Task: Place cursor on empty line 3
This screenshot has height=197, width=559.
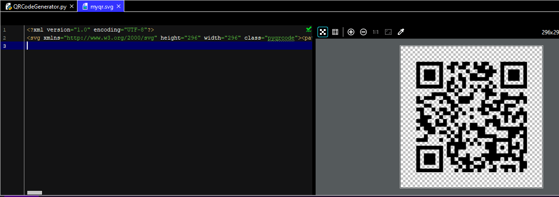Action: (169, 46)
